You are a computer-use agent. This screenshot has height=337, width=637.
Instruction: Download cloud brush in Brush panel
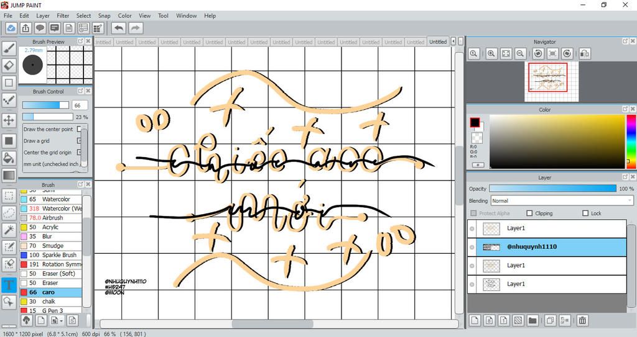point(27,320)
